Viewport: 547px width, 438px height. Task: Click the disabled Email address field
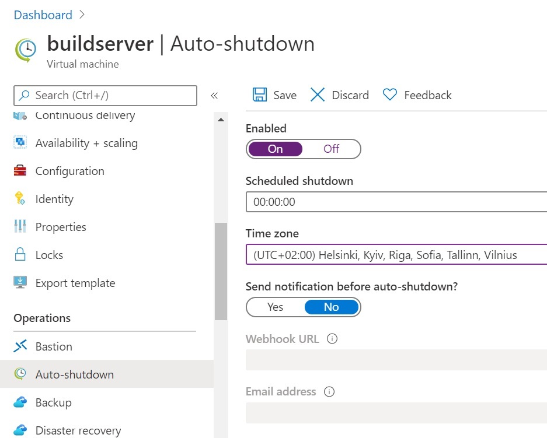[x=396, y=413]
